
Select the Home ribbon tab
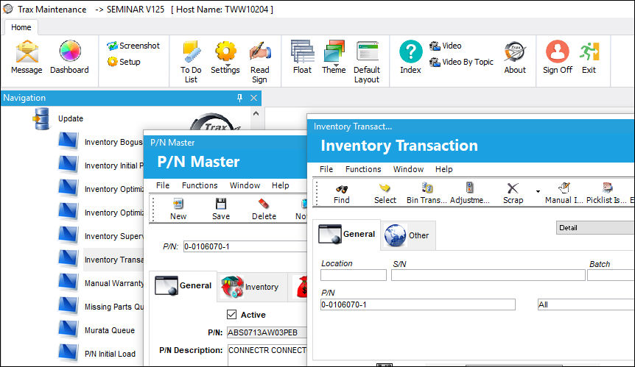click(x=21, y=27)
